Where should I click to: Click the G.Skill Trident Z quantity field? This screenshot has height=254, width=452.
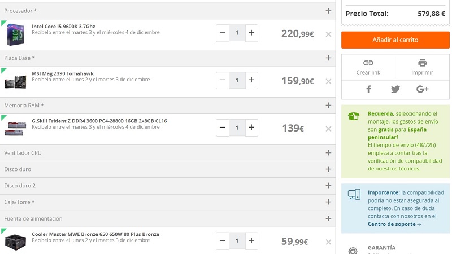(237, 128)
